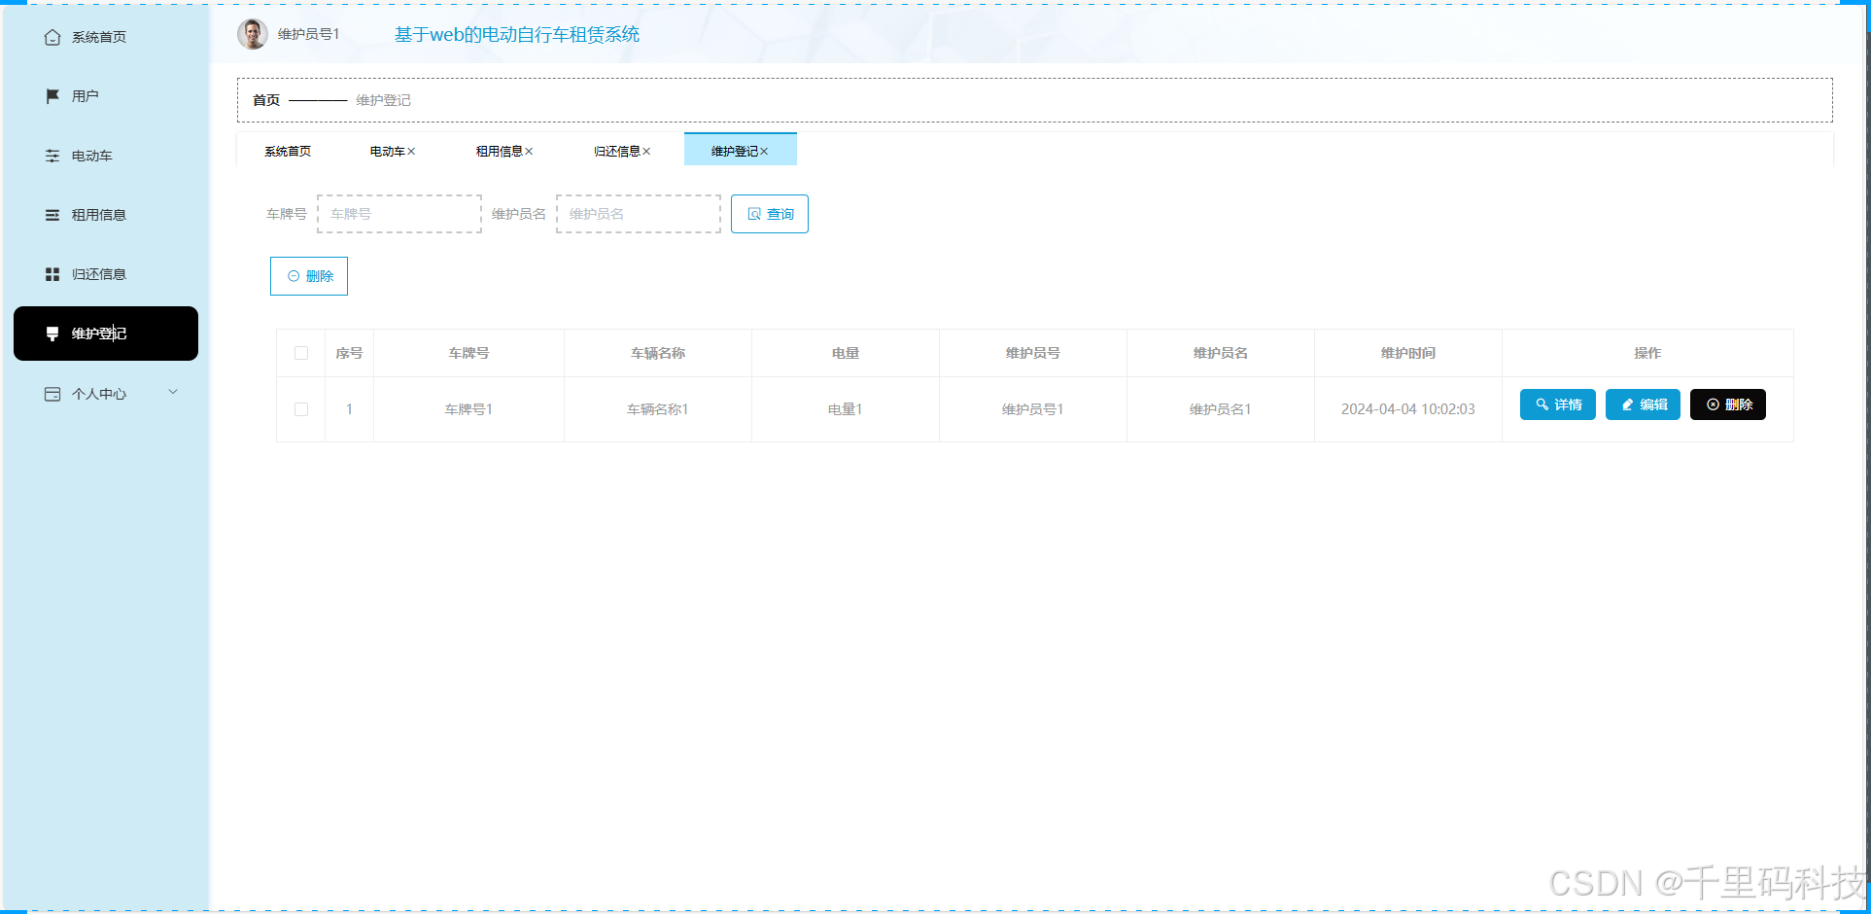Click black 删除 button for row 车牌号1
This screenshot has width=1871, height=914.
point(1728,404)
